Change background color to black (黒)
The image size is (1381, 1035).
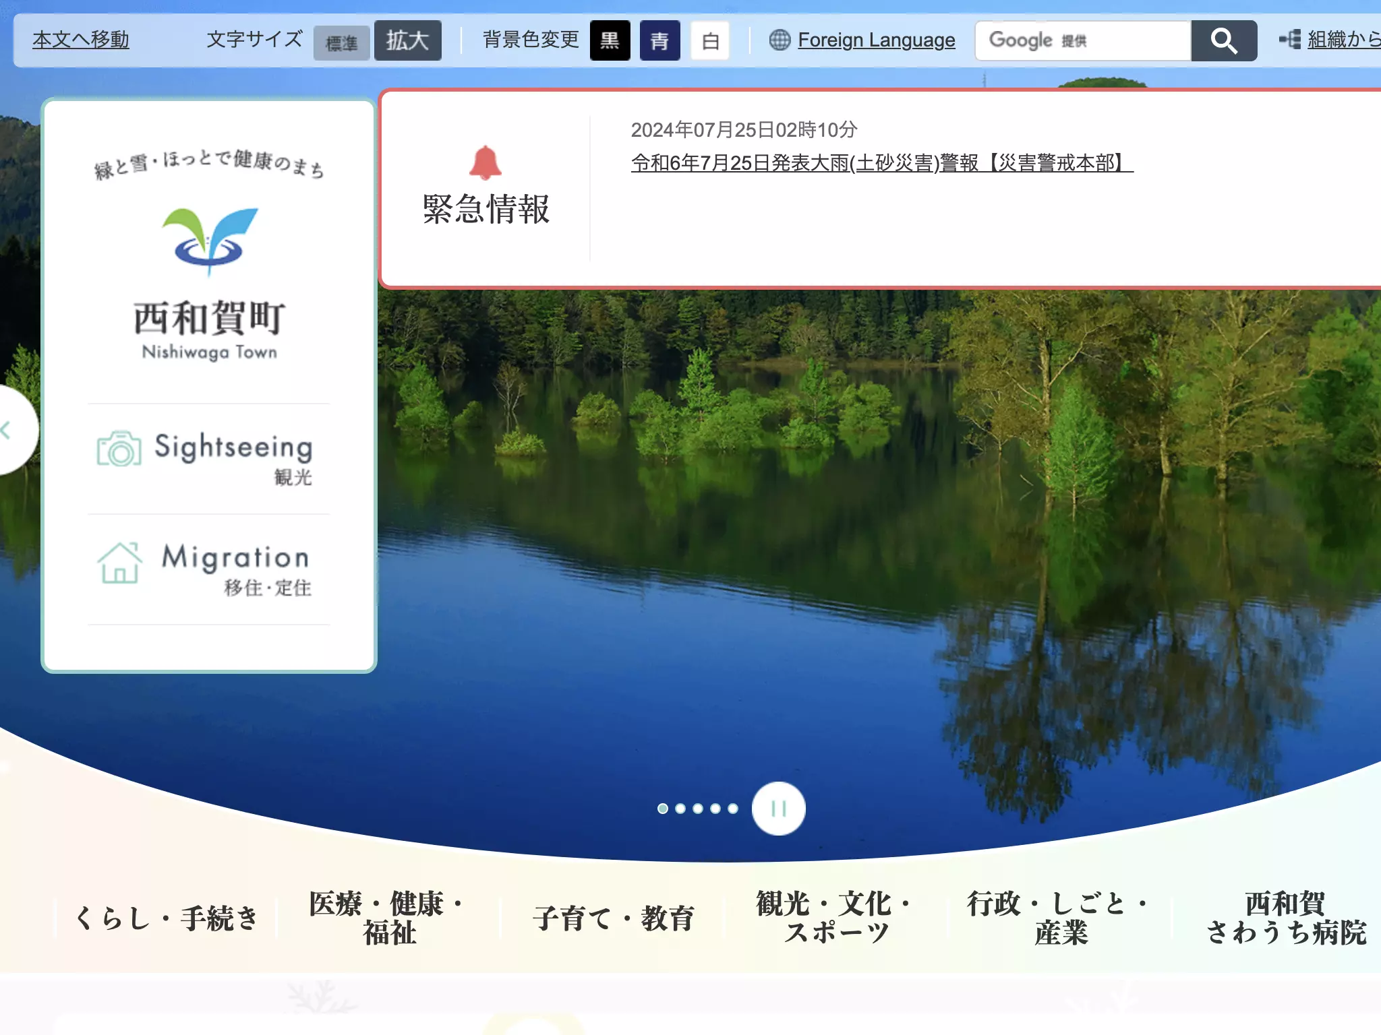[610, 40]
